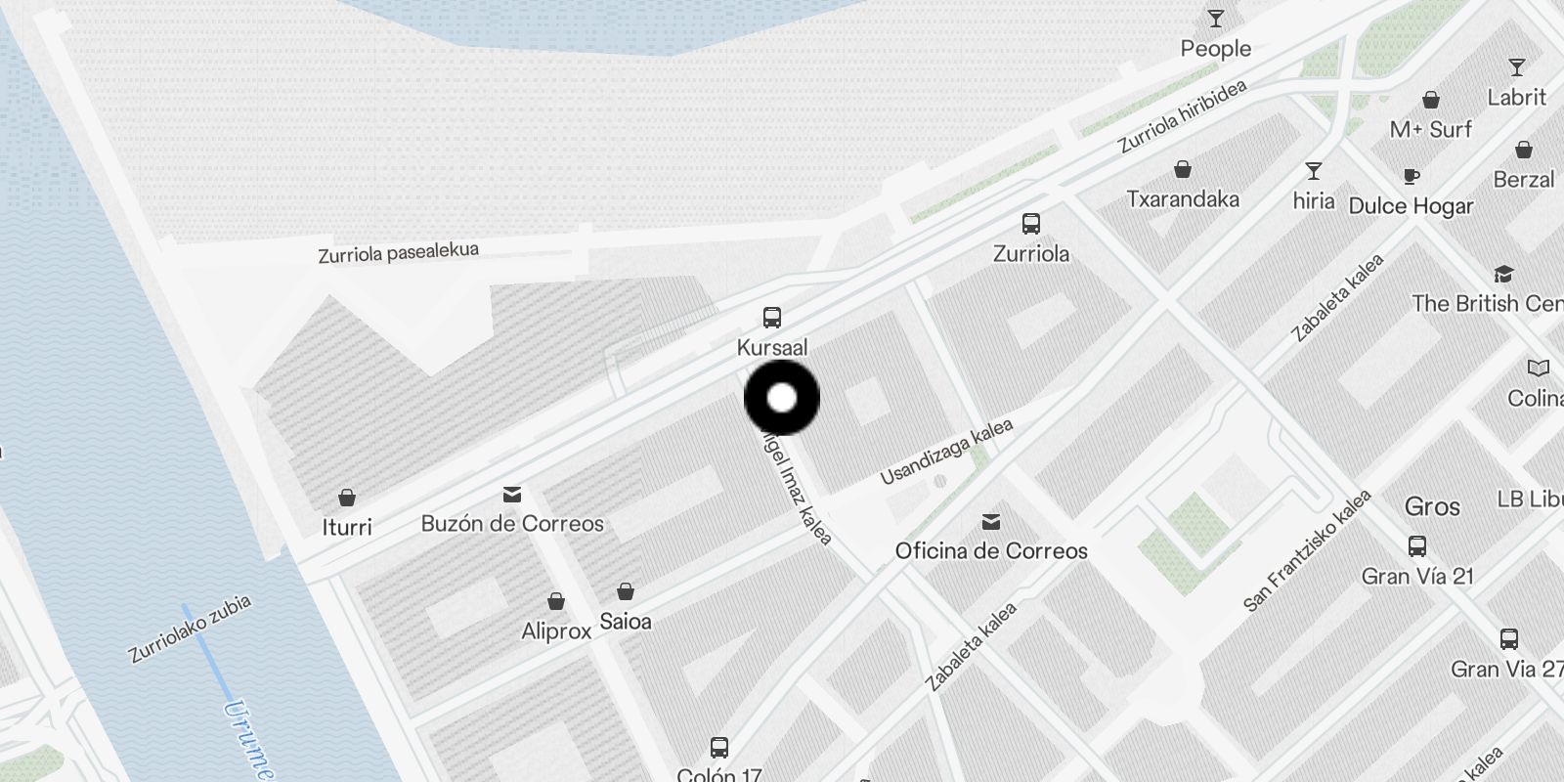Image resolution: width=1564 pixels, height=782 pixels.
Task: Click the Berzal shop basket icon
Action: point(1524,151)
